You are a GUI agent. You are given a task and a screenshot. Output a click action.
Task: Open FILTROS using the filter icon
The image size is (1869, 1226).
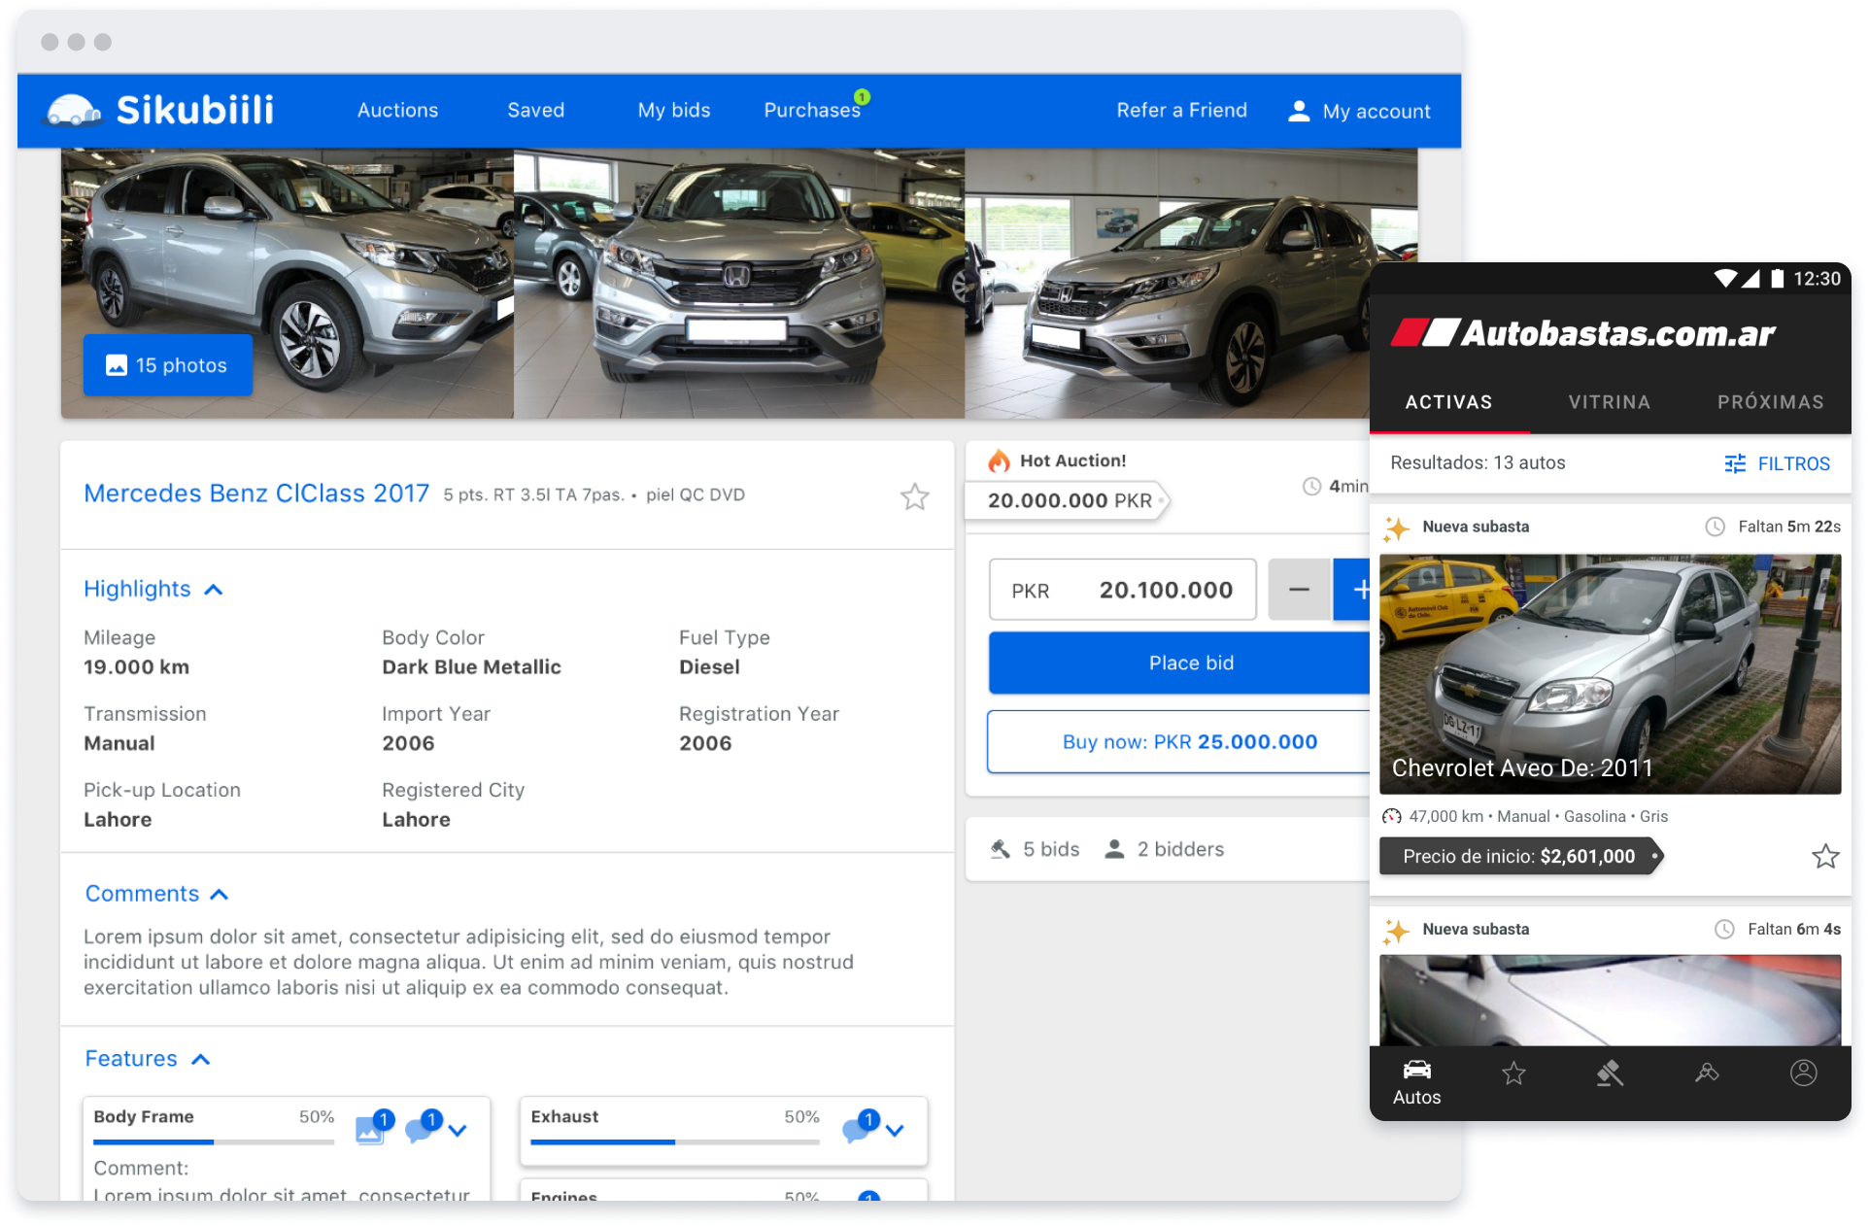pyautogui.click(x=1735, y=463)
